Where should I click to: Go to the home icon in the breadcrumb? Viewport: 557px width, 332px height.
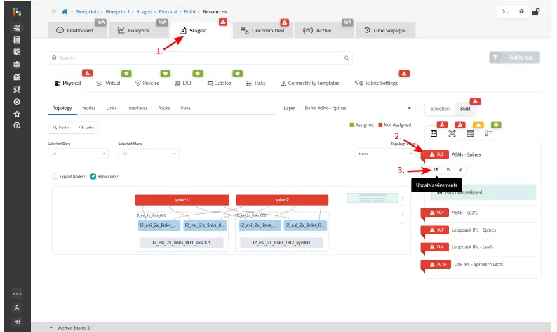coord(65,11)
